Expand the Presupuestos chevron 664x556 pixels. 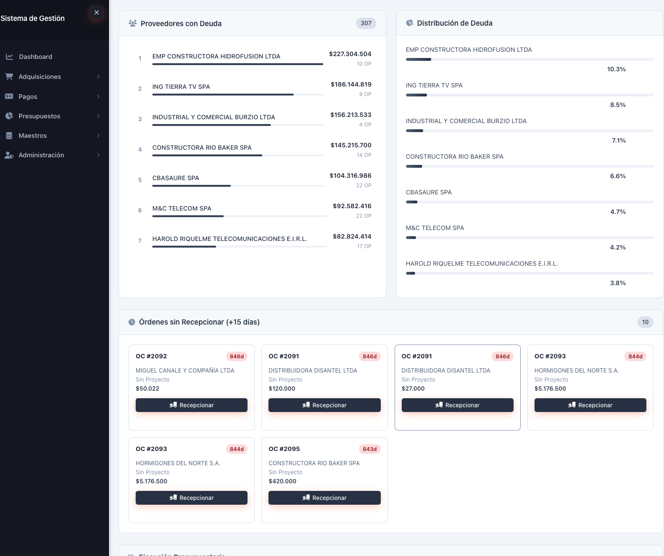pos(98,116)
